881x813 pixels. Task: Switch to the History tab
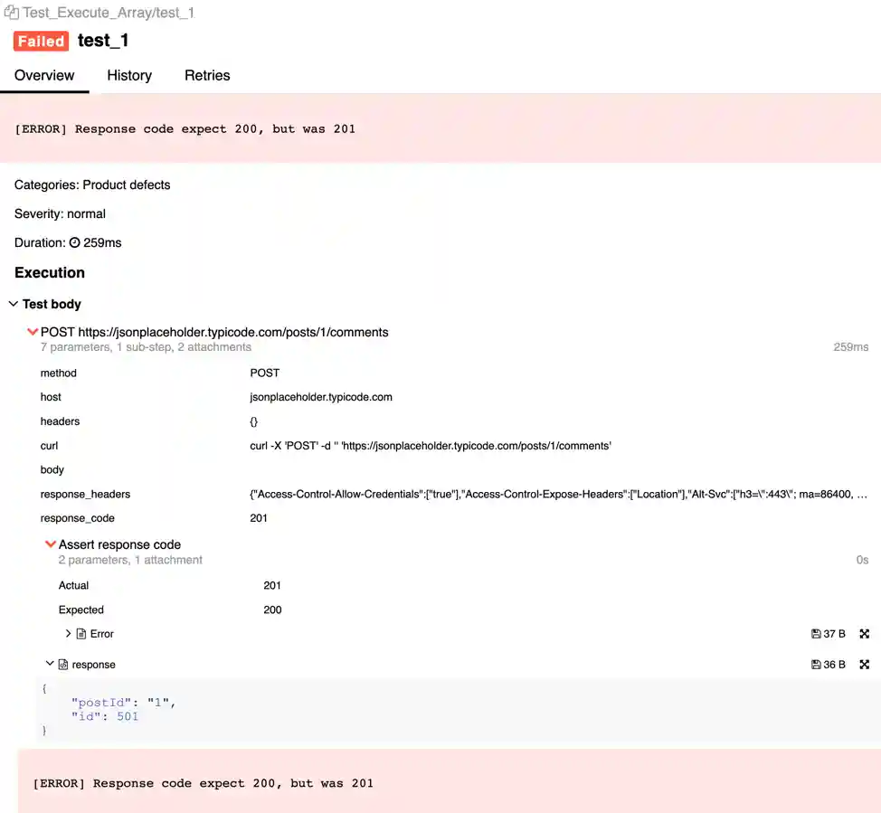[x=128, y=75]
